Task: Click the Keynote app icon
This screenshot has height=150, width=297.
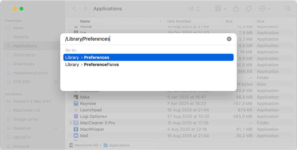Action: (x=76, y=103)
